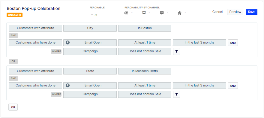Screen dimensions: 264x118
Task: Open the State attribute selector
Action: (x=90, y=71)
